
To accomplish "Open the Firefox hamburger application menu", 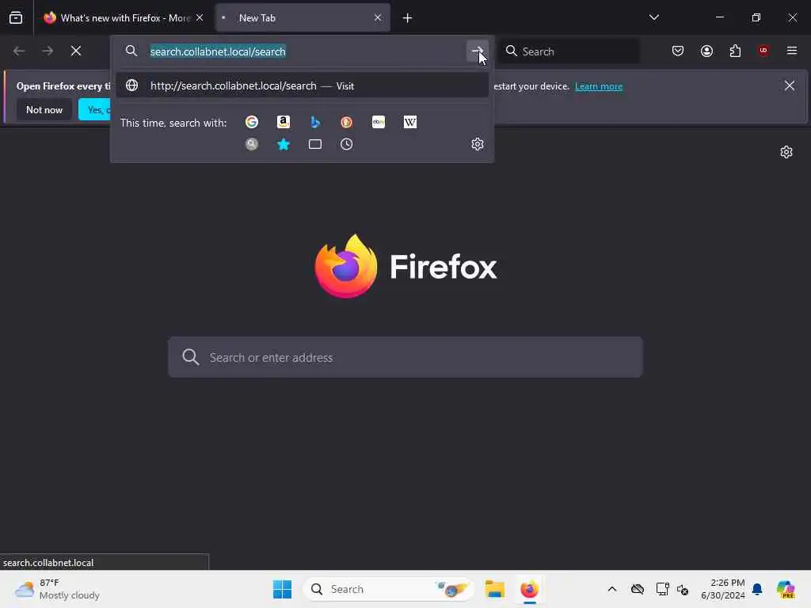I will 792,51.
